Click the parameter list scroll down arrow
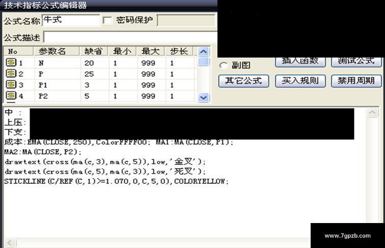This screenshot has width=385, height=248. [204, 98]
